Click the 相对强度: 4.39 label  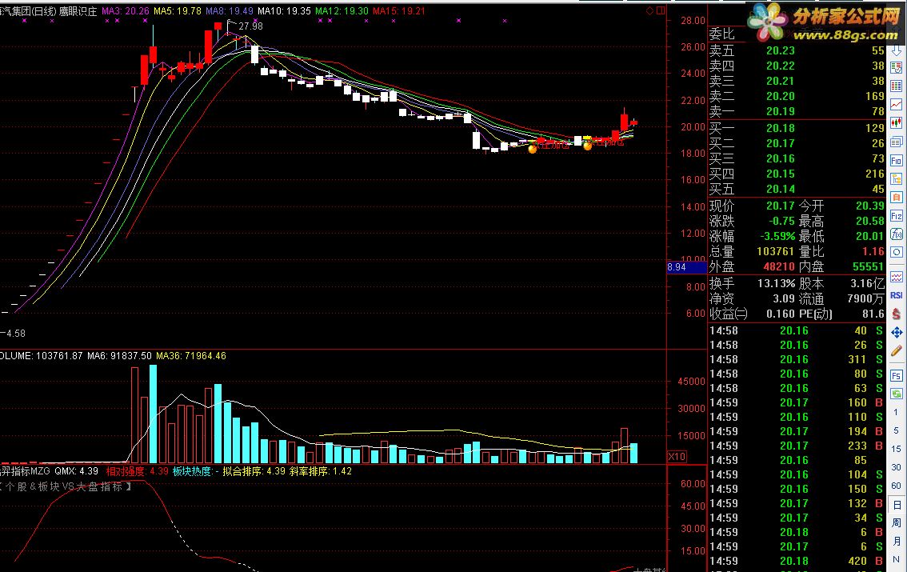[137, 471]
